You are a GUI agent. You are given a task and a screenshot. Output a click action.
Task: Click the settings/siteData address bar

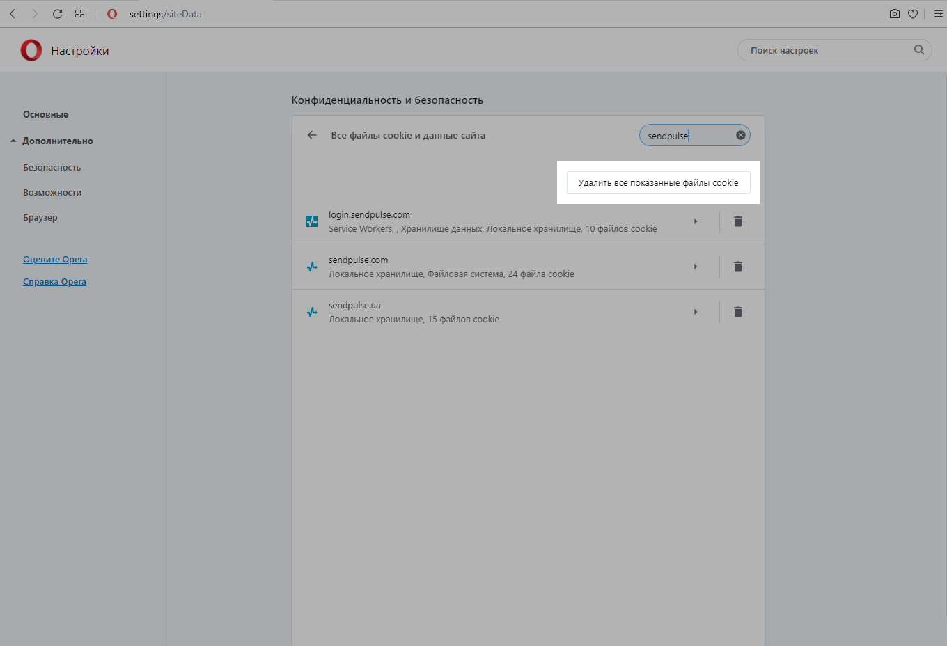[x=166, y=14]
